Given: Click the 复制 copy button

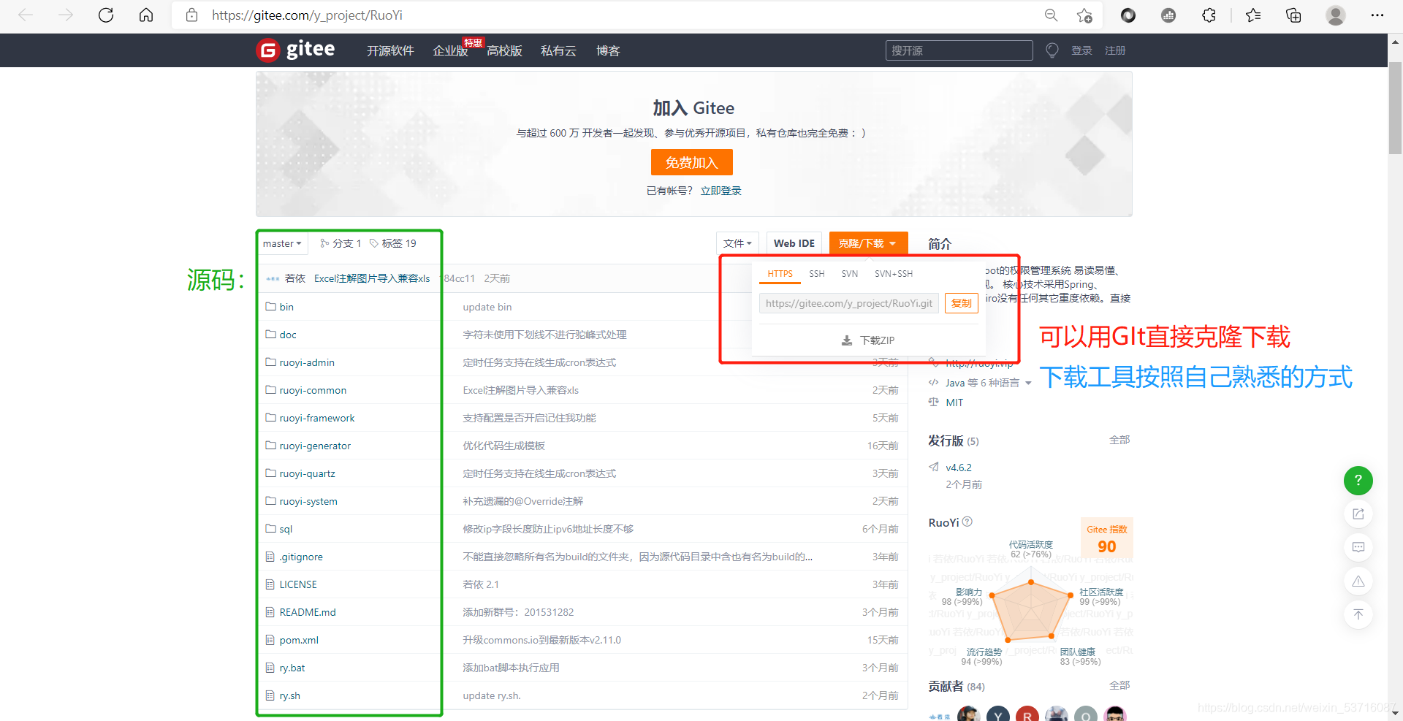Looking at the screenshot, I should pyautogui.click(x=962, y=303).
